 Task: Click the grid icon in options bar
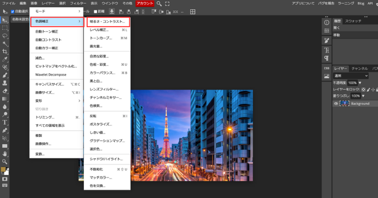193,11
